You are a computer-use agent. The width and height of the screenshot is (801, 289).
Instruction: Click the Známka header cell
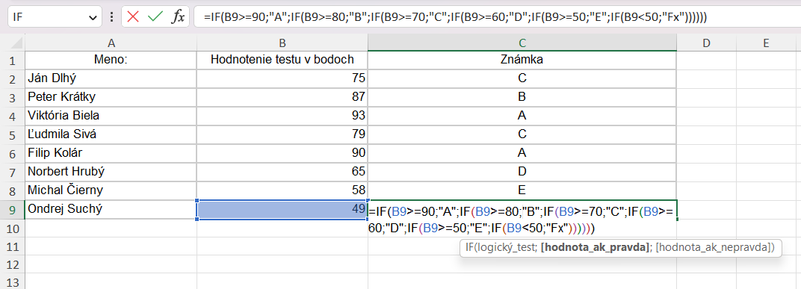[x=522, y=60]
